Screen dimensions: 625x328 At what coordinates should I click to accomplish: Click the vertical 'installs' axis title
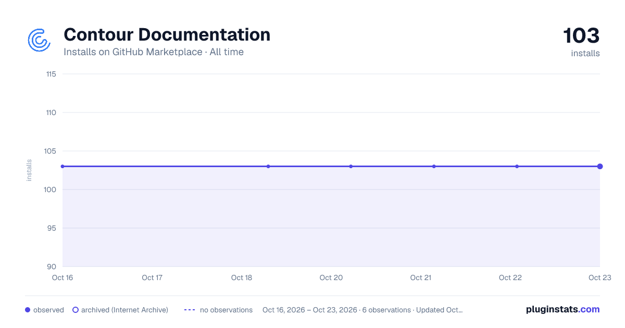[29, 170]
